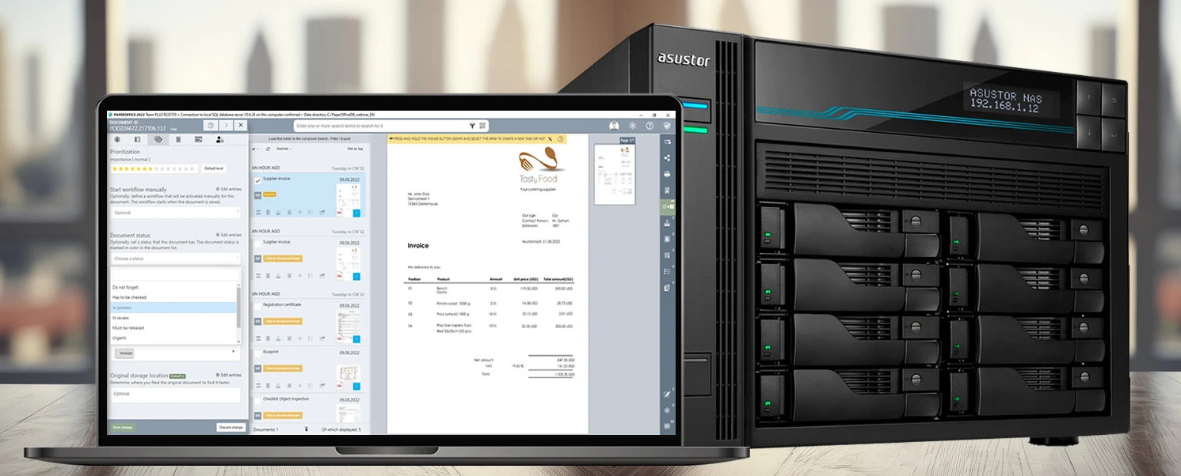1181x476 pixels.
Task: Click the Discard change button
Action: pyautogui.click(x=230, y=426)
